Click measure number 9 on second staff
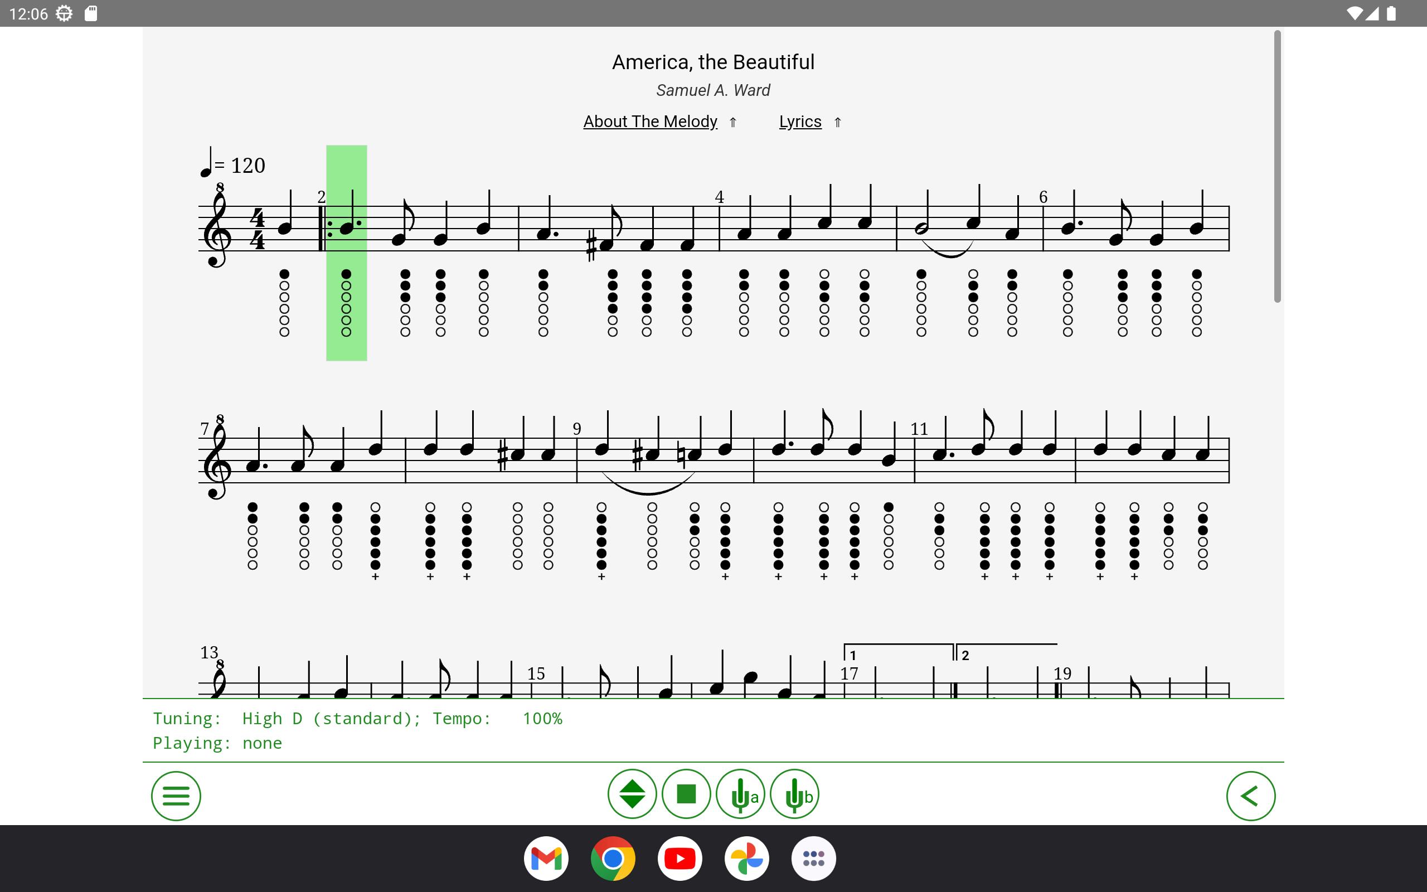Viewport: 1427px width, 892px height. pos(577,429)
